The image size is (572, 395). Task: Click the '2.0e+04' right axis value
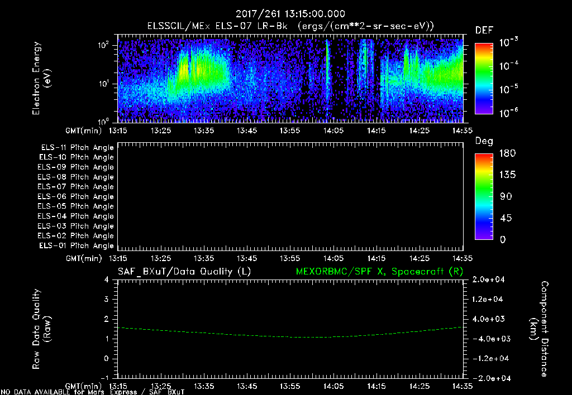[x=488, y=280]
